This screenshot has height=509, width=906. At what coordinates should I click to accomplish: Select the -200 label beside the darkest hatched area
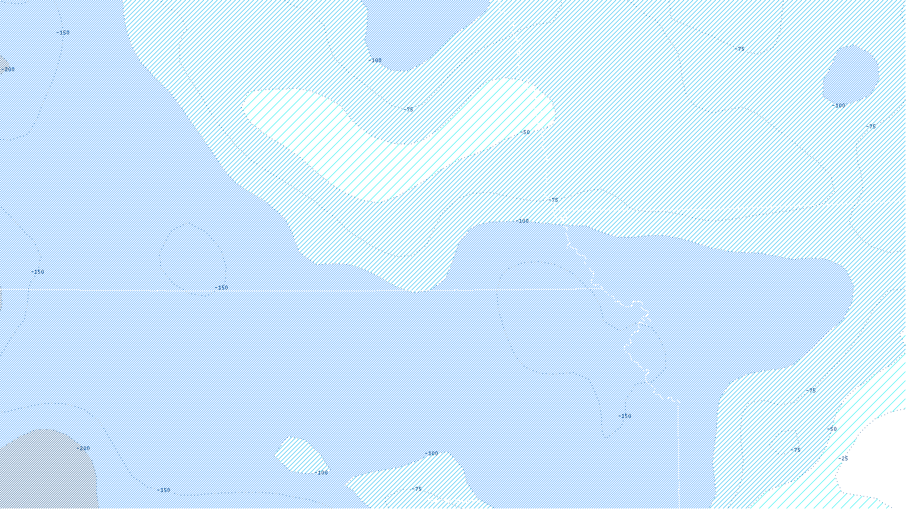83,448
